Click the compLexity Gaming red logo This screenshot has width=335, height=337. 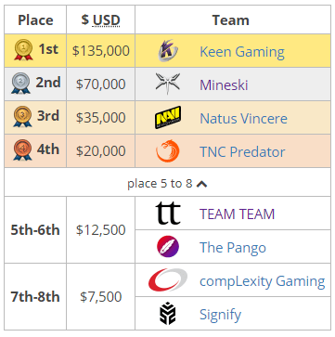tap(168, 280)
